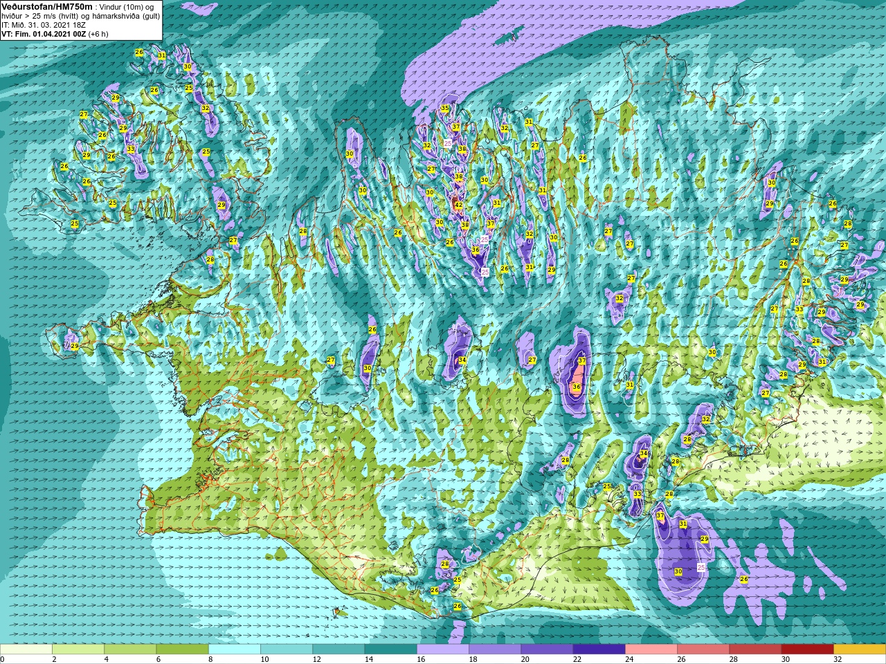886x664 pixels.
Task: Select the orange legend swatch above 32
Action: (x=860, y=649)
